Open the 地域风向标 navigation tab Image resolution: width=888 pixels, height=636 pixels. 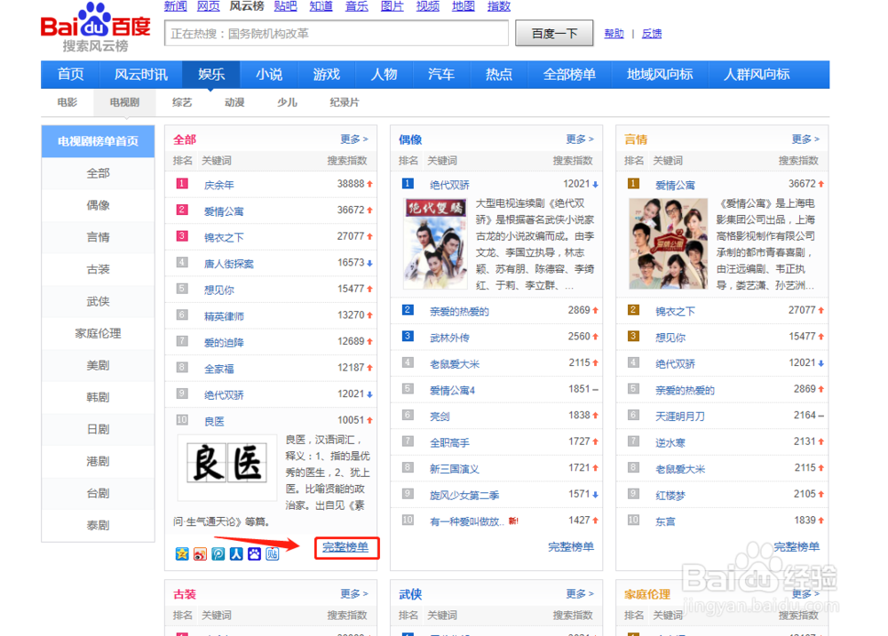pyautogui.click(x=660, y=75)
